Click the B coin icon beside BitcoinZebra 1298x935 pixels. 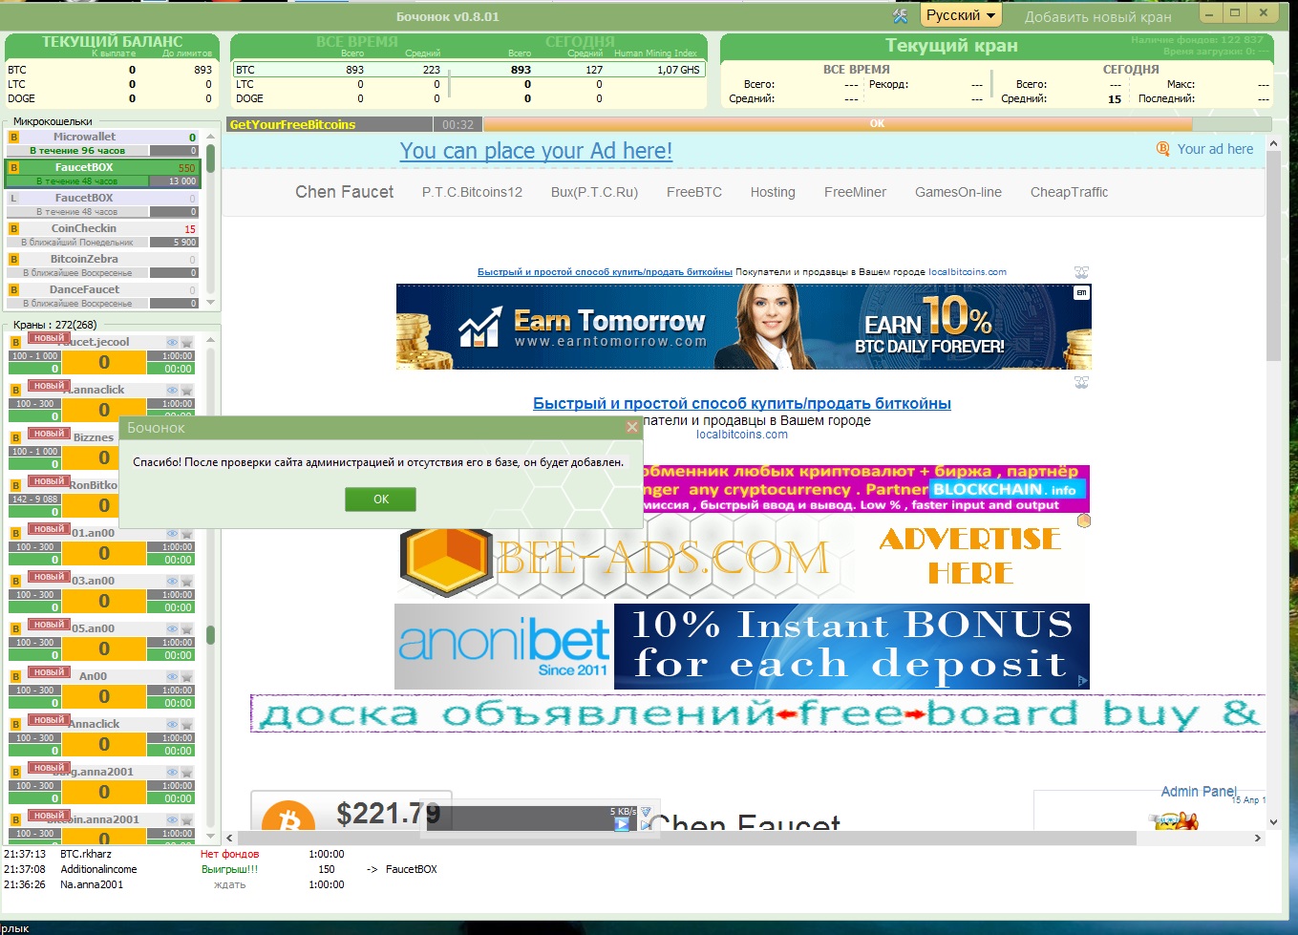(13, 260)
